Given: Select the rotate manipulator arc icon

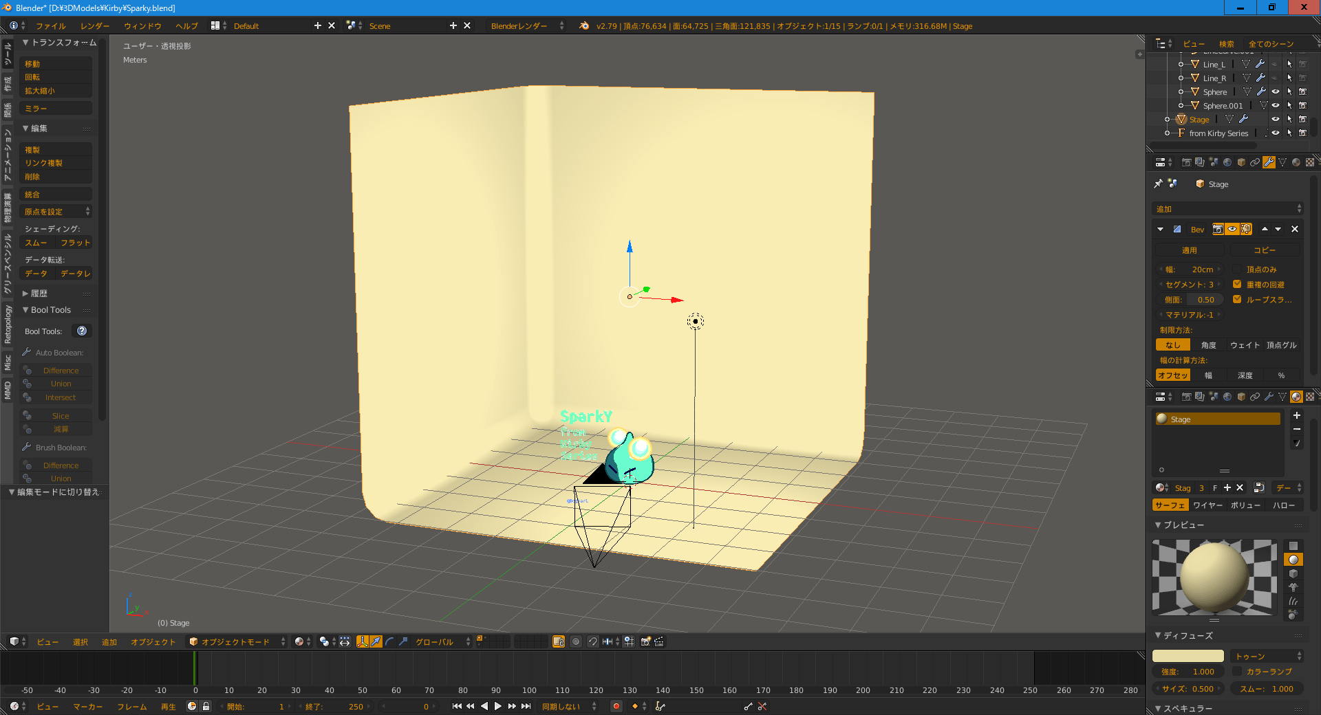Looking at the screenshot, I should [x=389, y=641].
